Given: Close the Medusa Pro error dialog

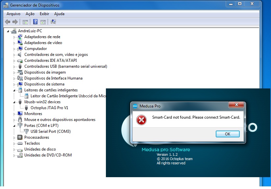Looking at the screenshot, I should click(236, 105).
